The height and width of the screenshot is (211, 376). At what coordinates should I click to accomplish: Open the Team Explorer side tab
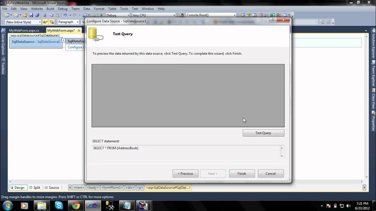(373, 73)
